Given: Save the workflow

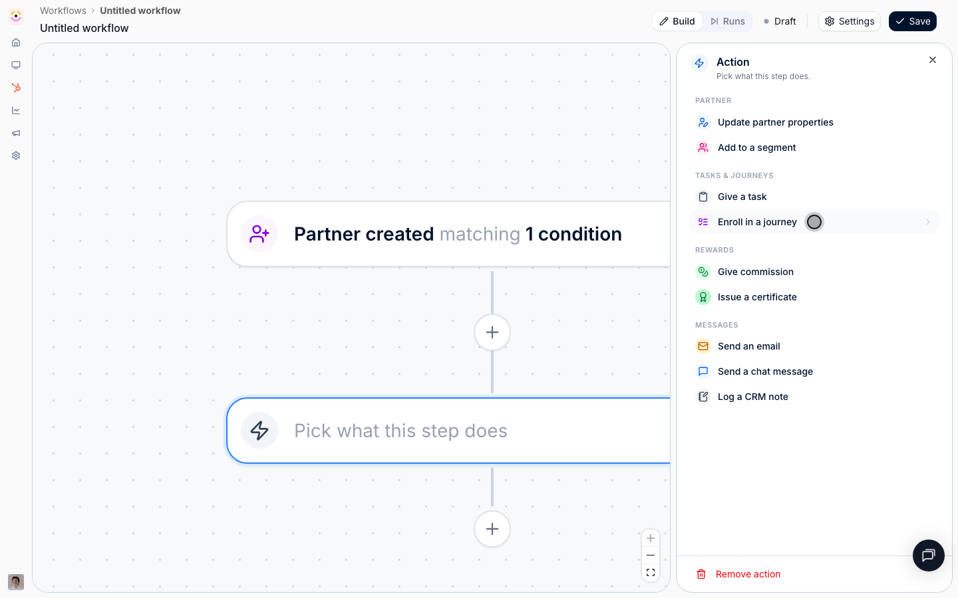Looking at the screenshot, I should coord(913,21).
